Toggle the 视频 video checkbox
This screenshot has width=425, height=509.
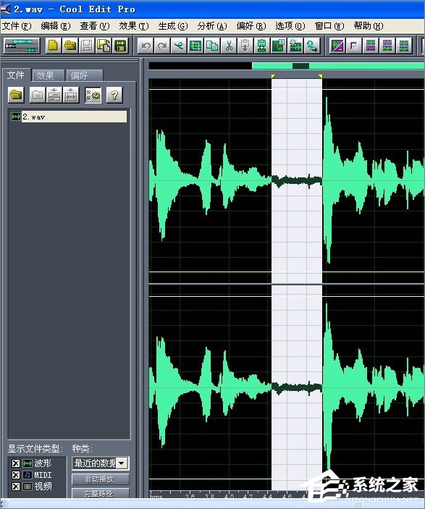coord(16,487)
